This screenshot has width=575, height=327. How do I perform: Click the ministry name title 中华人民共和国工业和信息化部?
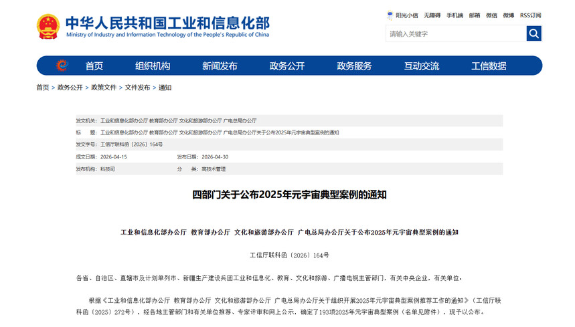[x=167, y=23]
